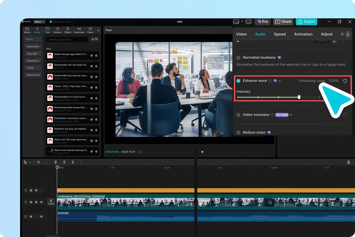Open the Media panel

(27, 30)
